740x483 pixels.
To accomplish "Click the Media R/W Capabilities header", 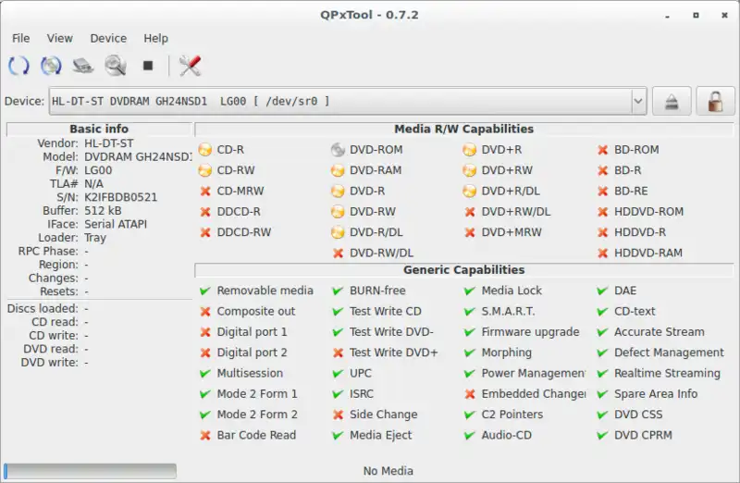I will pyautogui.click(x=464, y=129).
